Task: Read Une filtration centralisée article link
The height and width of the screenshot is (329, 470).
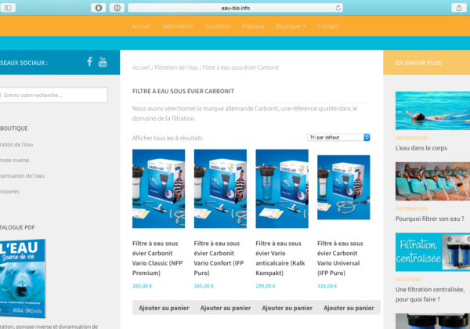Action: coord(430,295)
